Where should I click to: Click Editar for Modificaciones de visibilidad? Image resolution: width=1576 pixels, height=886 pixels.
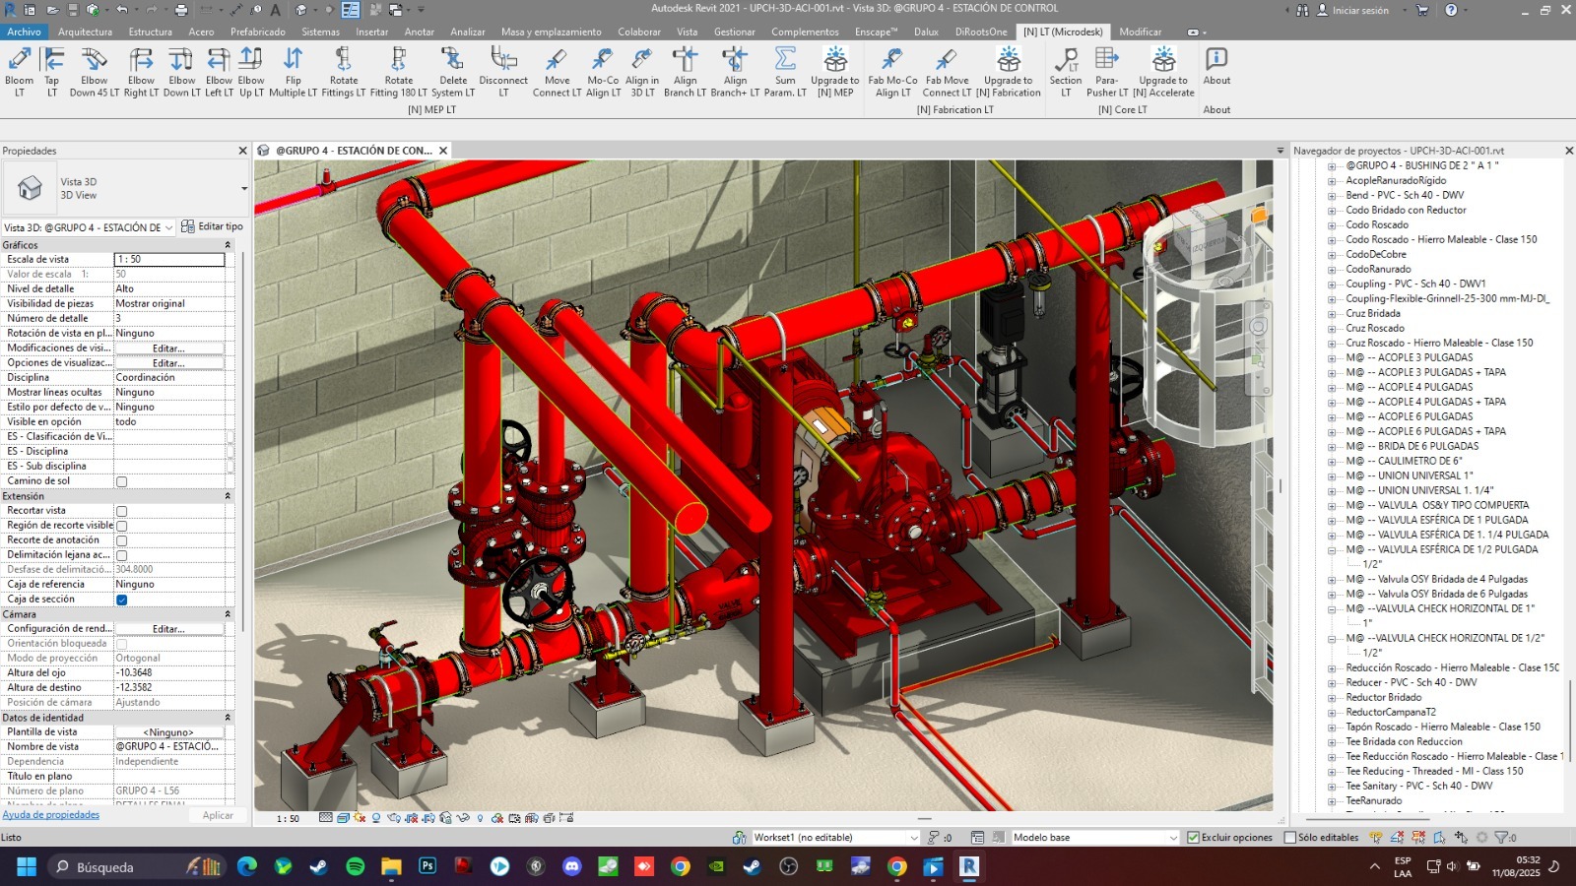[x=168, y=348]
